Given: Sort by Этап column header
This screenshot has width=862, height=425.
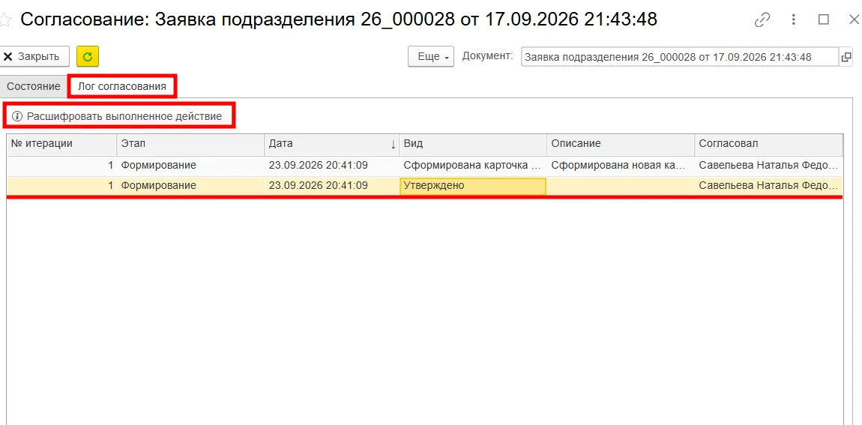Looking at the screenshot, I should (190, 143).
